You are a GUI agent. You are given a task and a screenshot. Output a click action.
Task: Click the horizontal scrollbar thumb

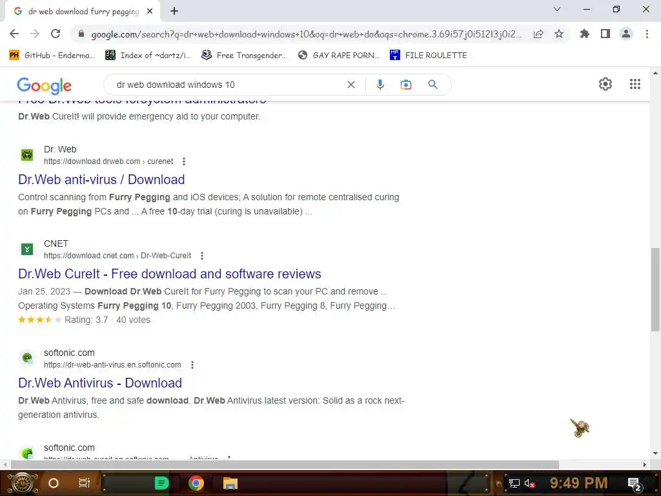coord(285,465)
